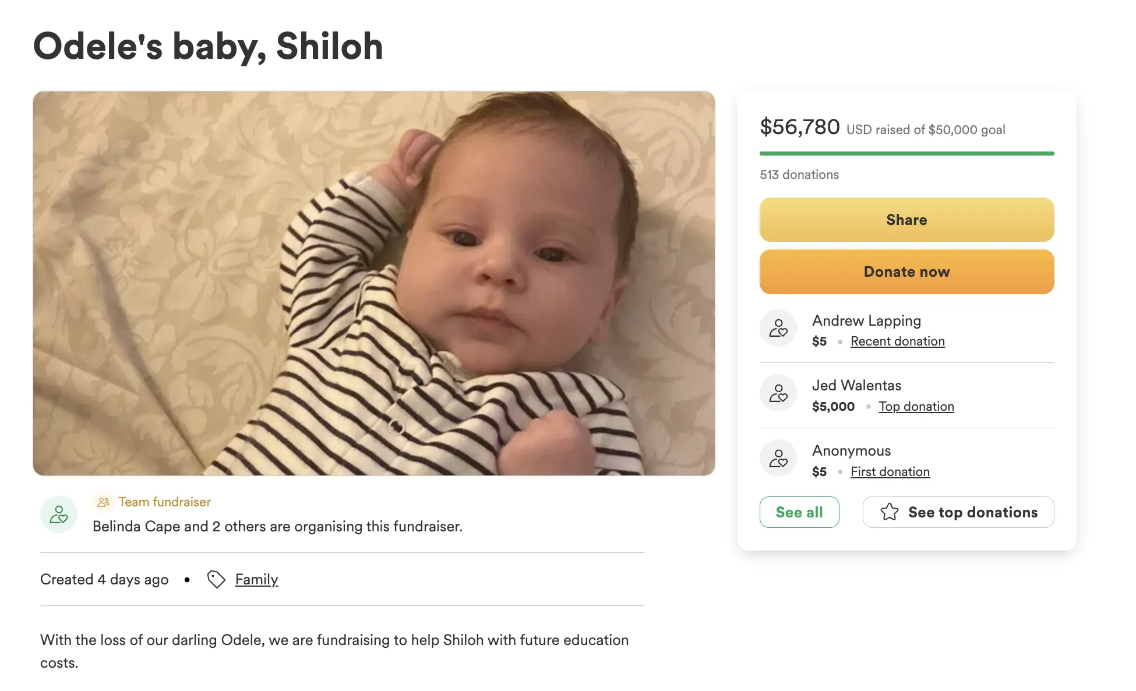Open the full donations list with See all
This screenshot has height=691, width=1136.
[x=799, y=512]
